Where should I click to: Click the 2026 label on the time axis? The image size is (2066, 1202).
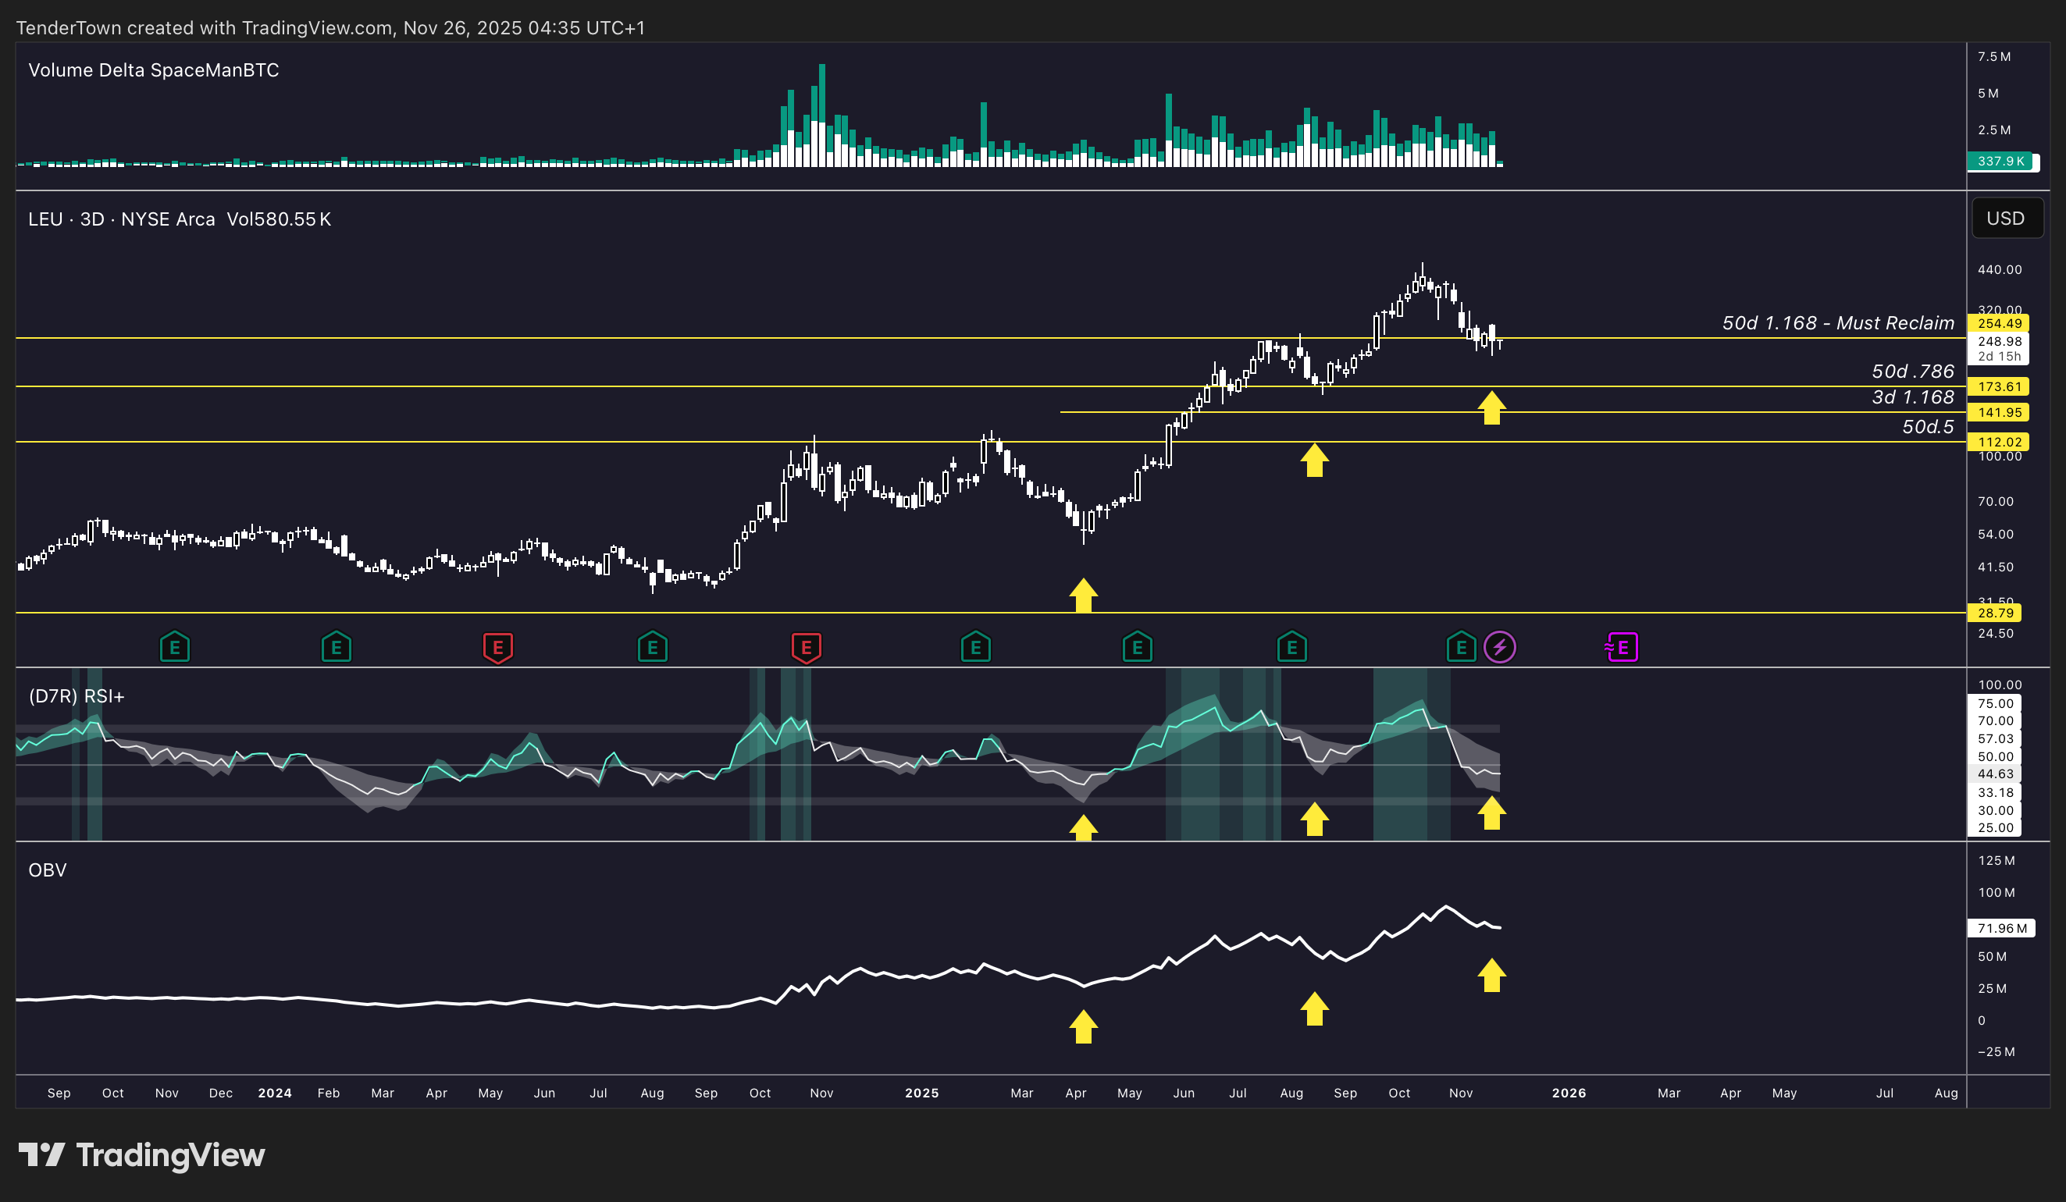(x=1569, y=1093)
